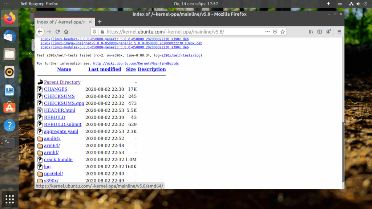Image resolution: width=372 pixels, height=209 pixels.
Task: Open REBUILD.submit link
Action: pyautogui.click(x=62, y=125)
